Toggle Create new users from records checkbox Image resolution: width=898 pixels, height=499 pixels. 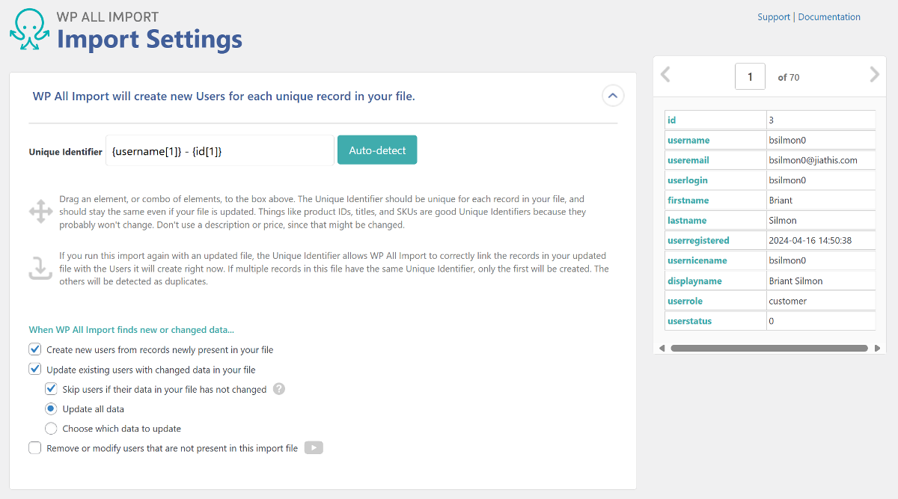[x=34, y=349]
